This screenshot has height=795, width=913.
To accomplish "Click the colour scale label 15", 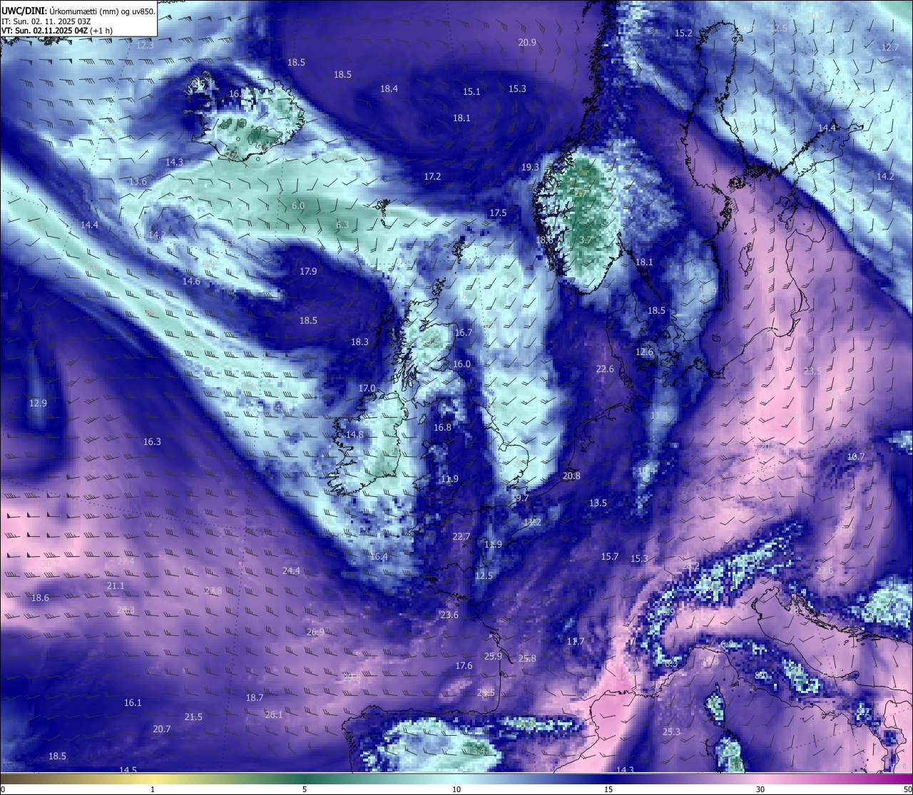I will click(x=608, y=789).
